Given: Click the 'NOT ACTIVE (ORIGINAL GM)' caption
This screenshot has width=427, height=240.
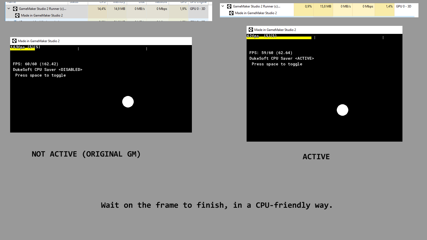Looking at the screenshot, I should click(86, 154).
